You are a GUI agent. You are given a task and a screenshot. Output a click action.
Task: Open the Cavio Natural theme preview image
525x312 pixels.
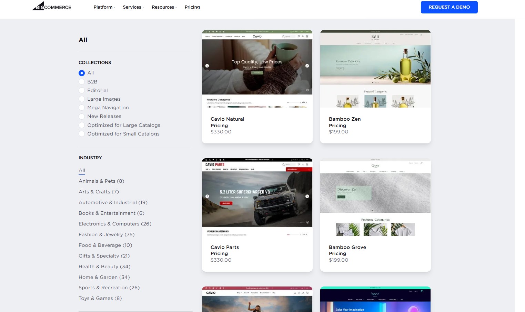coord(257,69)
